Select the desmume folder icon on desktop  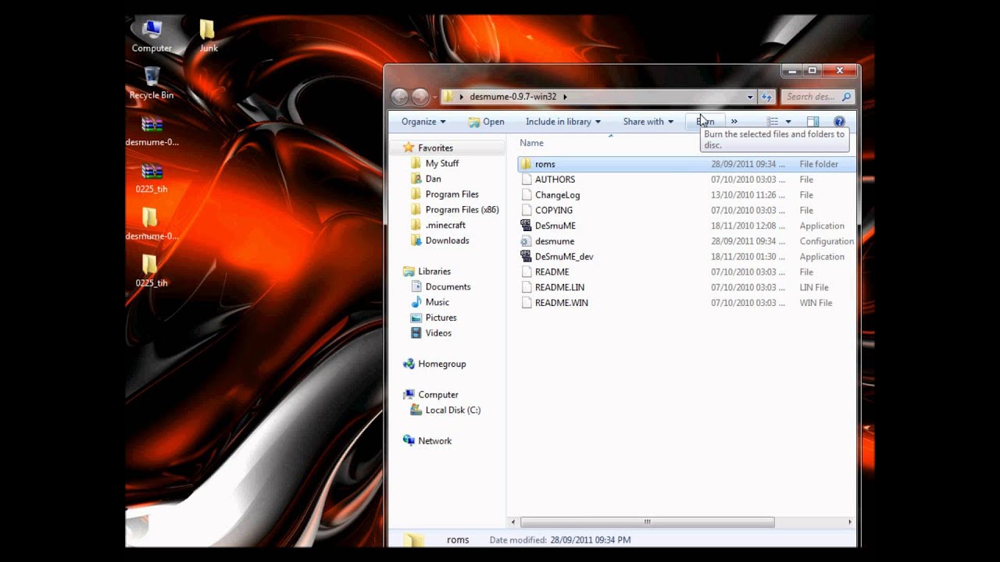[152, 224]
